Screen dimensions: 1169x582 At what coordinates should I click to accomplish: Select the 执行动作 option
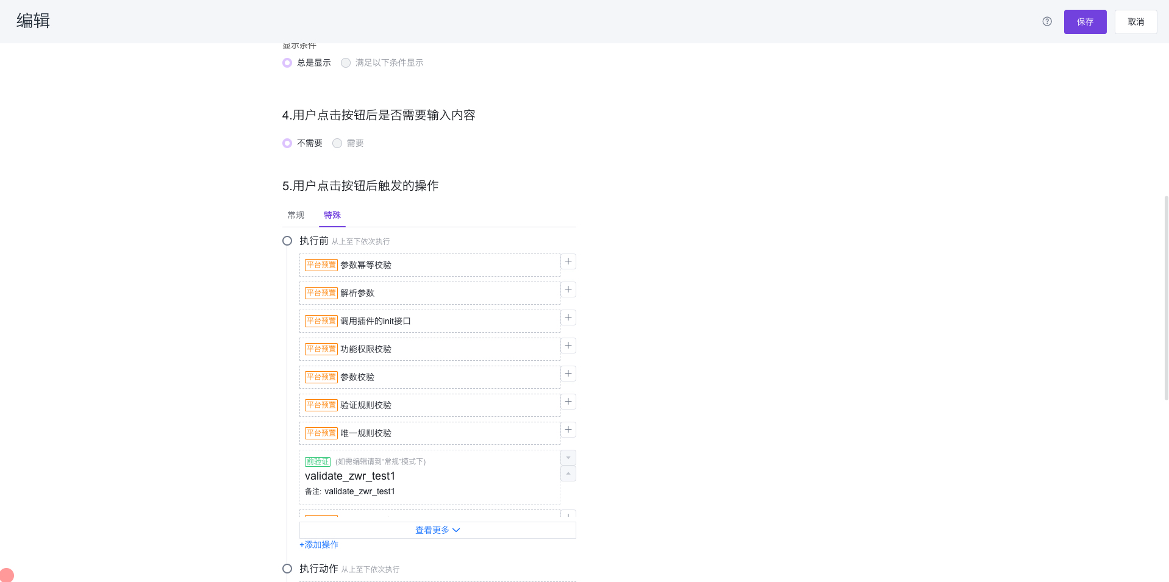point(287,568)
